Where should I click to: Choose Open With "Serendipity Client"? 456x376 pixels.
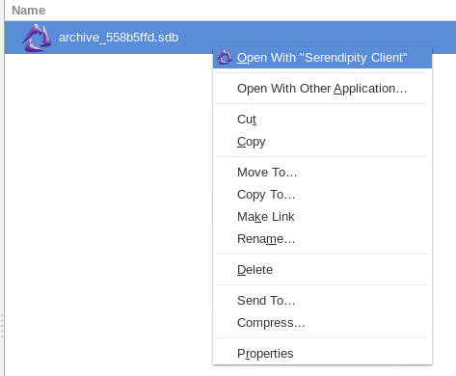(x=322, y=58)
